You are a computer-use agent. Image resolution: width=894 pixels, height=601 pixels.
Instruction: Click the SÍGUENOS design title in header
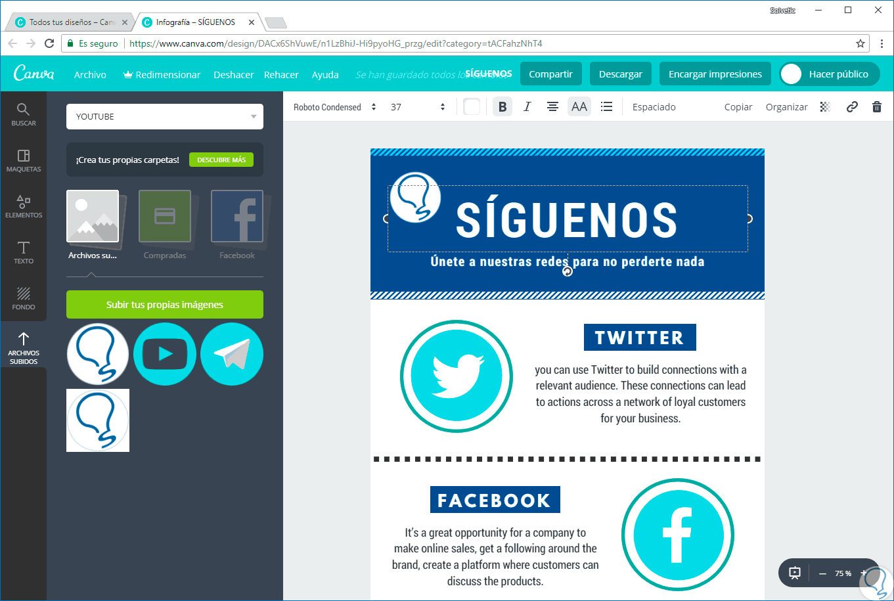489,74
